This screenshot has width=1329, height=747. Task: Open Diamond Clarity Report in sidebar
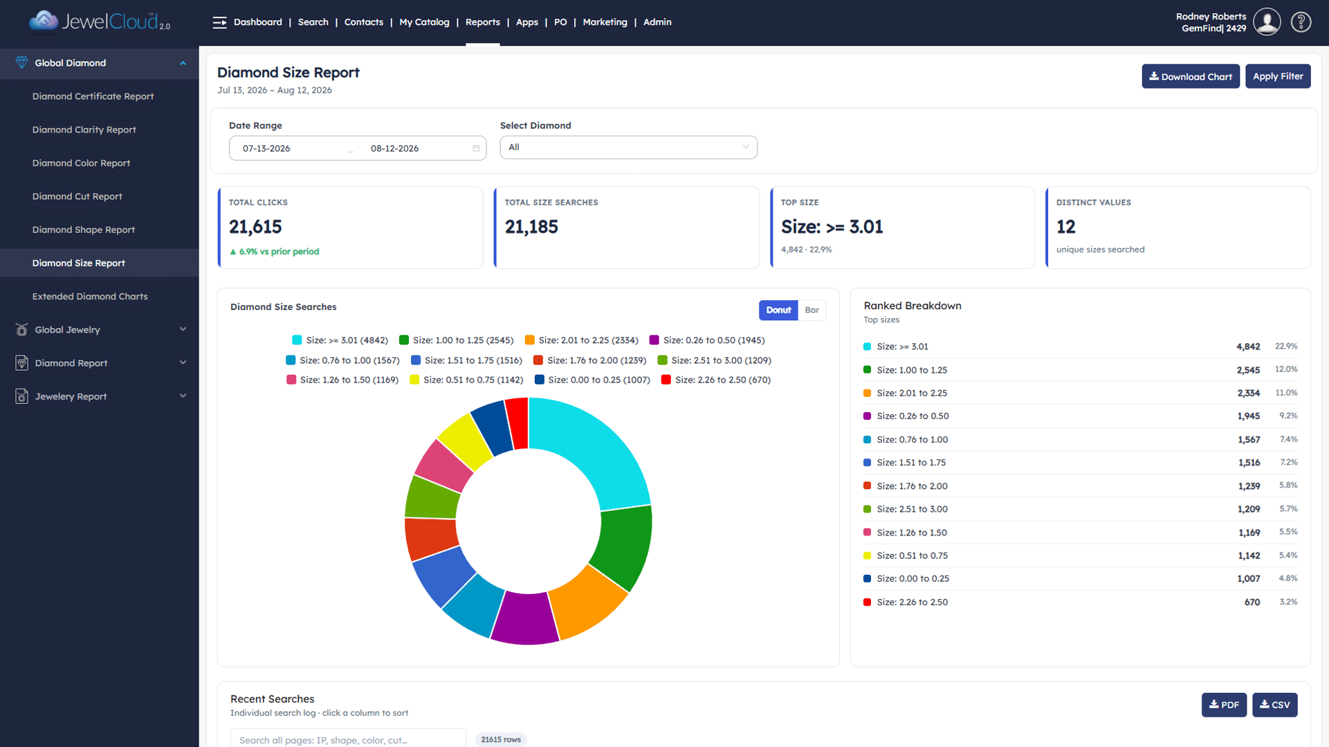[x=84, y=130]
